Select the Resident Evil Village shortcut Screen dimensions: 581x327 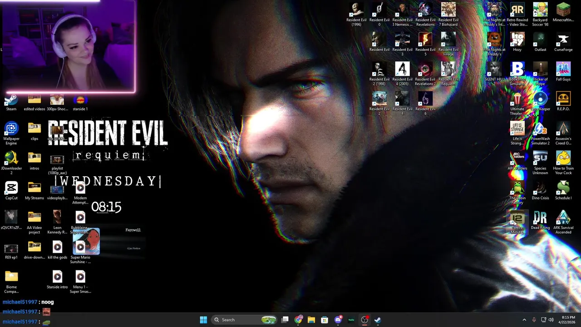pos(448,44)
